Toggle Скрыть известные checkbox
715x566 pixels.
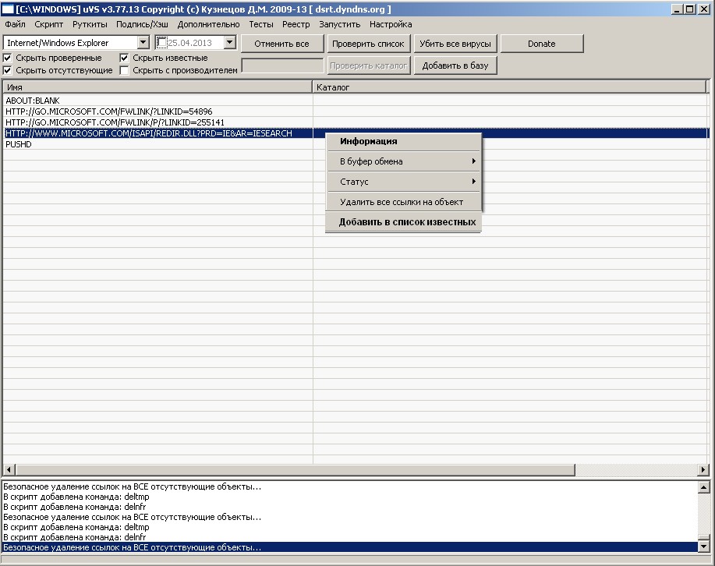click(124, 58)
